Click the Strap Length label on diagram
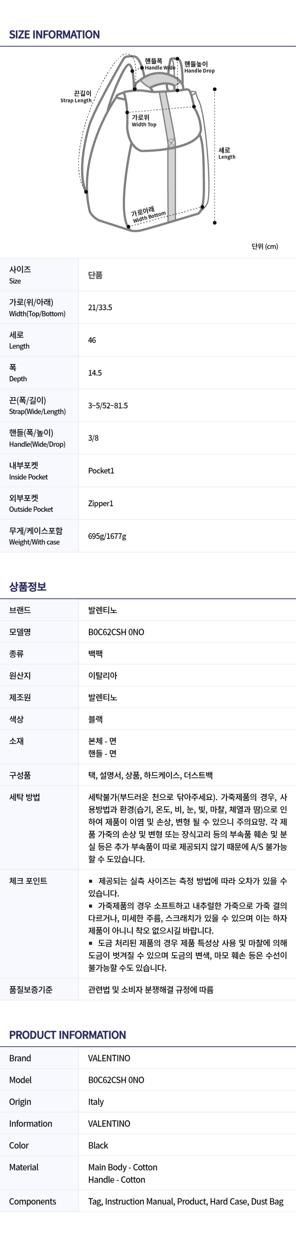 (76, 97)
